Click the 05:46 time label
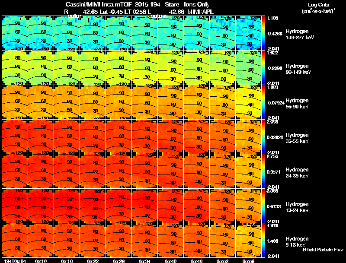This screenshot has height=263, width=346. tap(197, 261)
